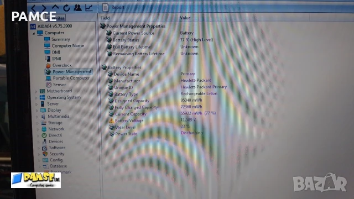
Task: Select the Config tree label
Action: (x=56, y=160)
